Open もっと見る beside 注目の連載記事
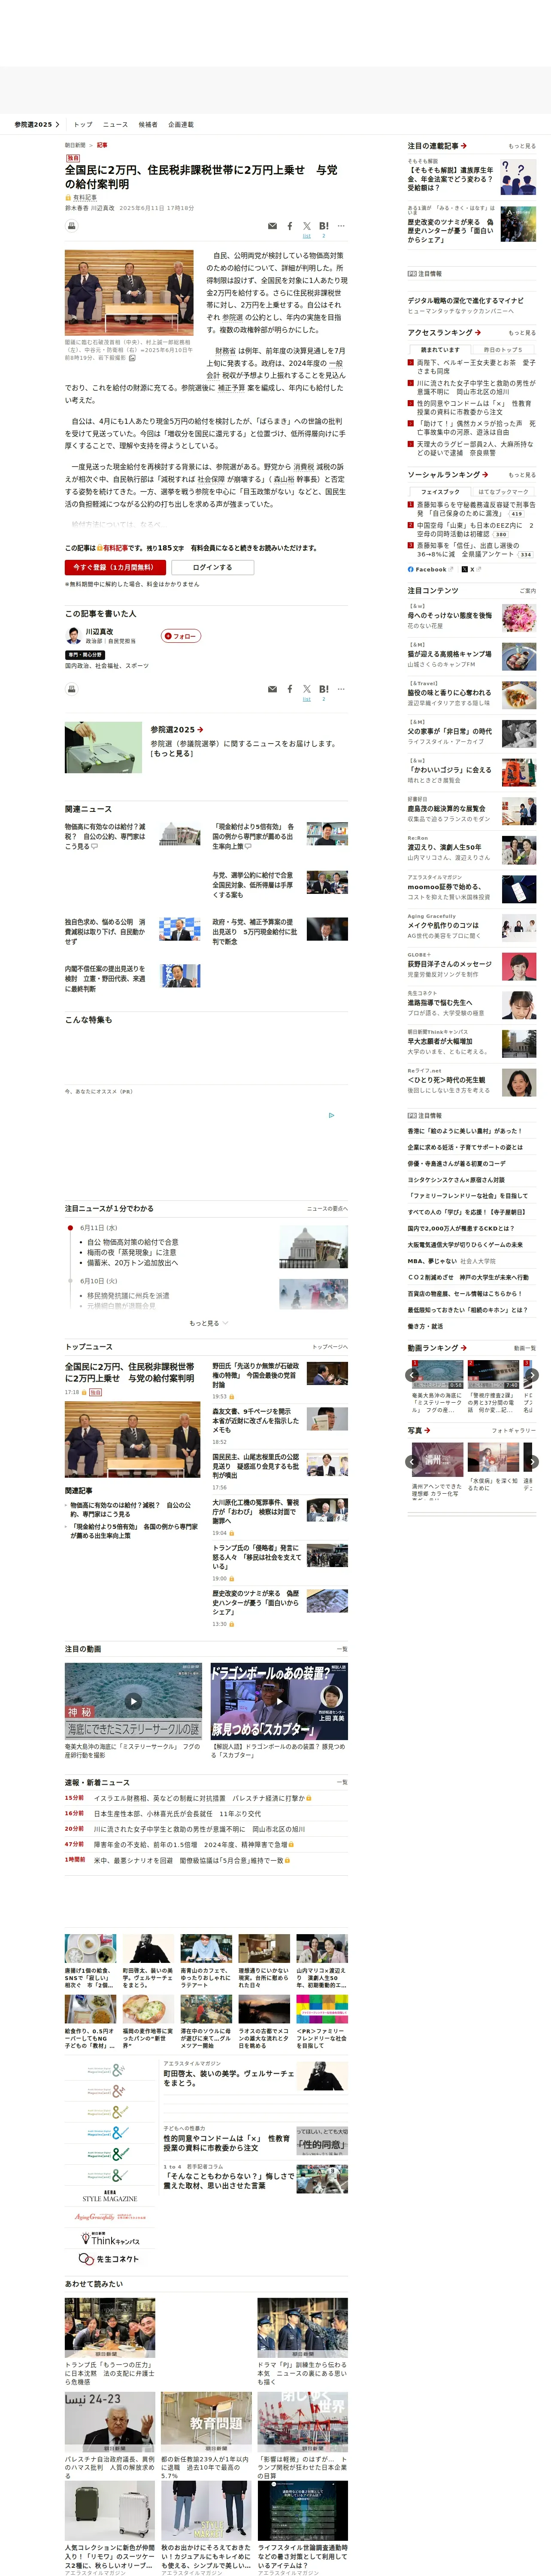The height and width of the screenshot is (2576, 551). 522,146
